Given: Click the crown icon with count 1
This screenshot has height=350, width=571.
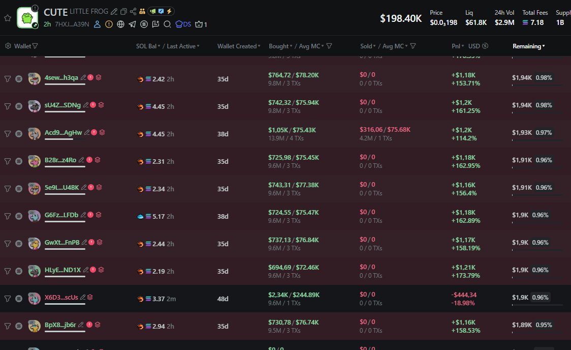Looking at the screenshot, I should pyautogui.click(x=201, y=24).
